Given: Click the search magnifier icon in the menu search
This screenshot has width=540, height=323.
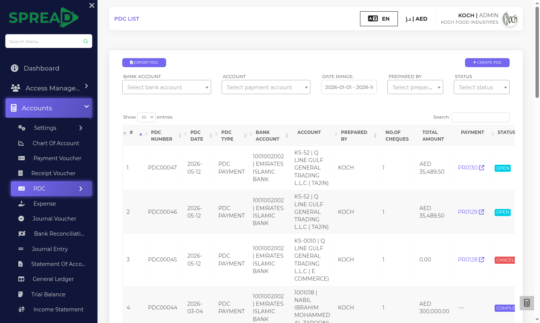Looking at the screenshot, I should coord(85,41).
